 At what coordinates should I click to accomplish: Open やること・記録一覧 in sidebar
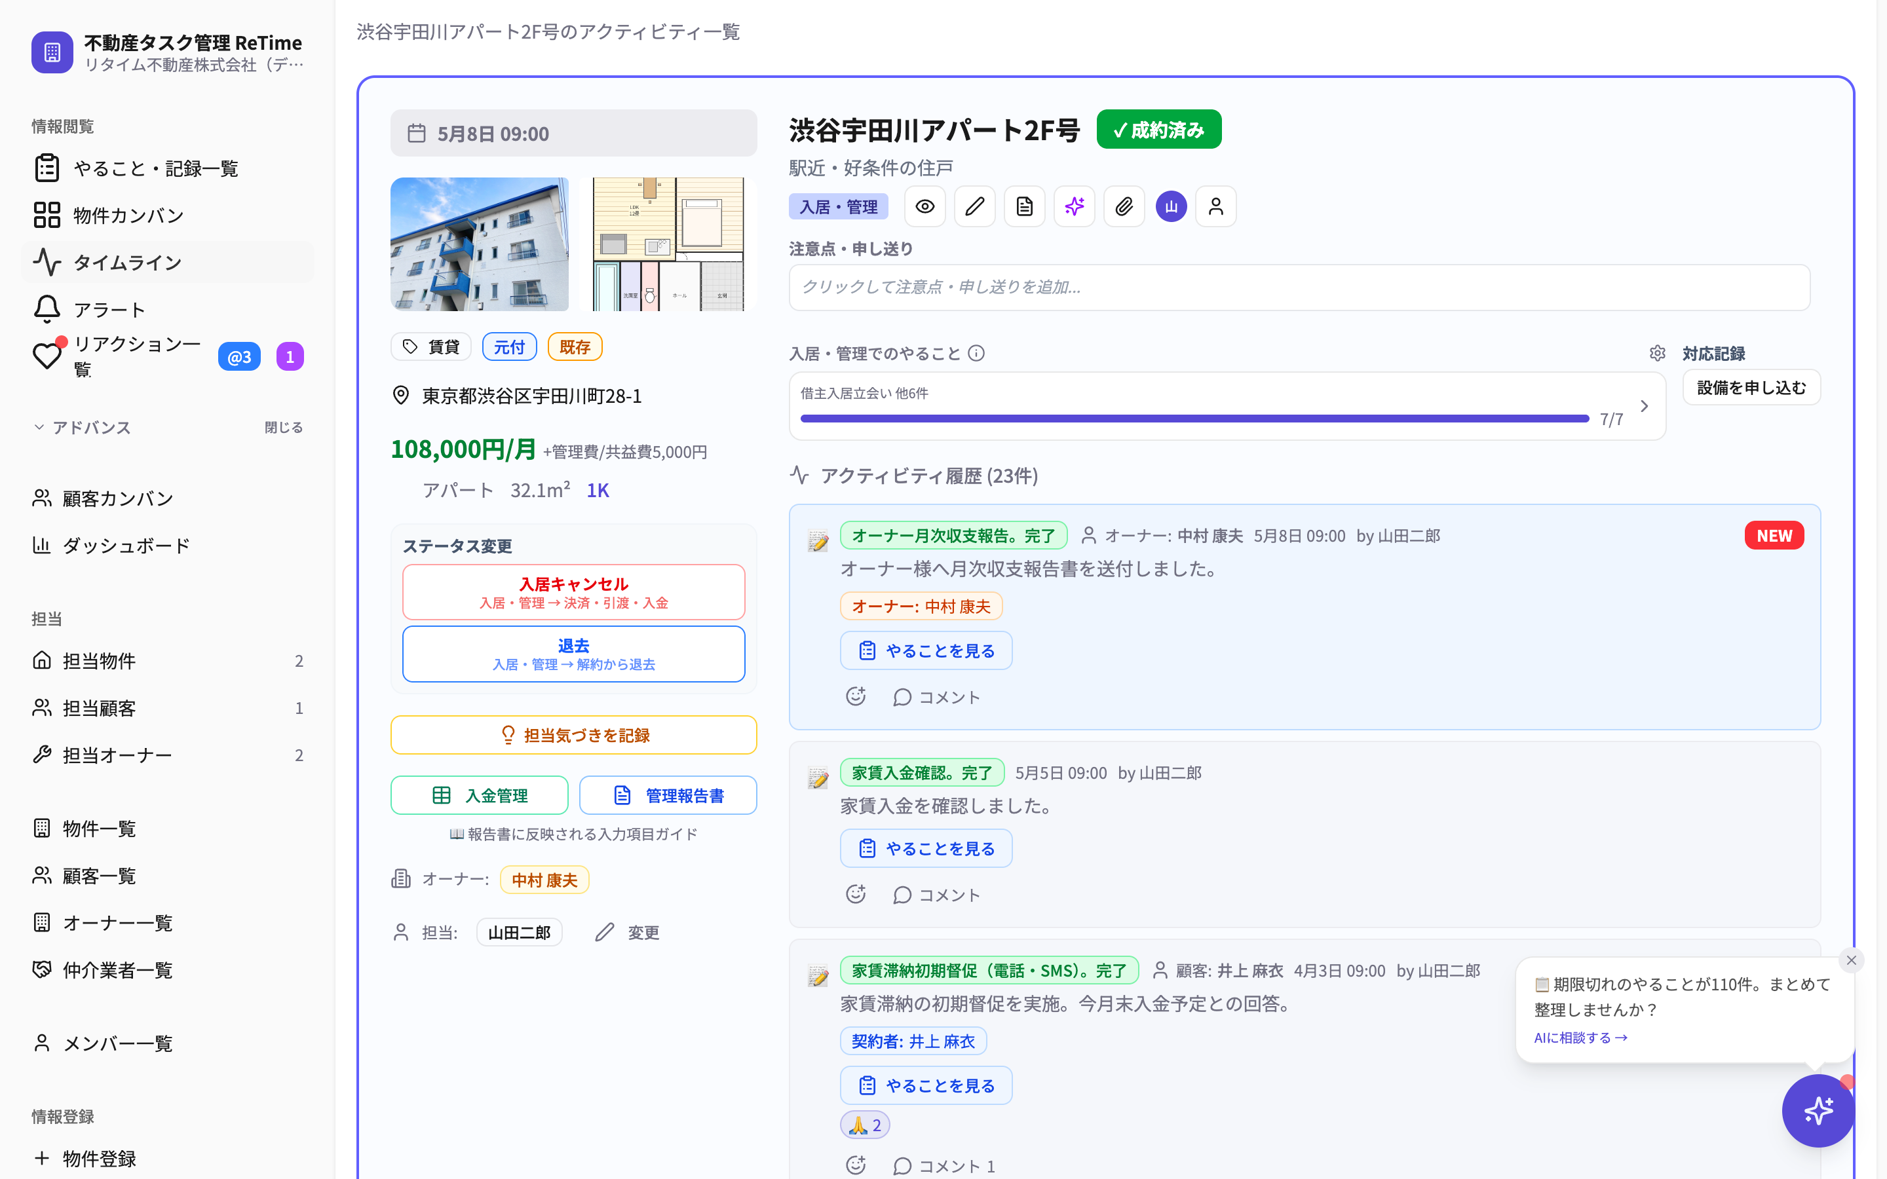coord(168,168)
